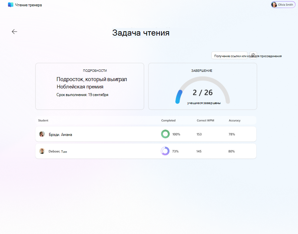Image resolution: width=298 pixels, height=234 pixels.
Task: Click the 73% completed value
Action: [x=175, y=151]
